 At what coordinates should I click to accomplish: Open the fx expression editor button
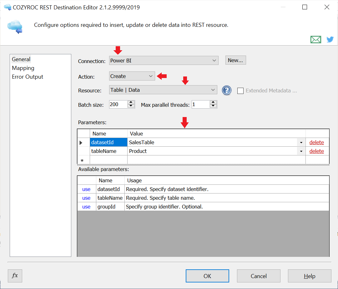[x=15, y=276]
